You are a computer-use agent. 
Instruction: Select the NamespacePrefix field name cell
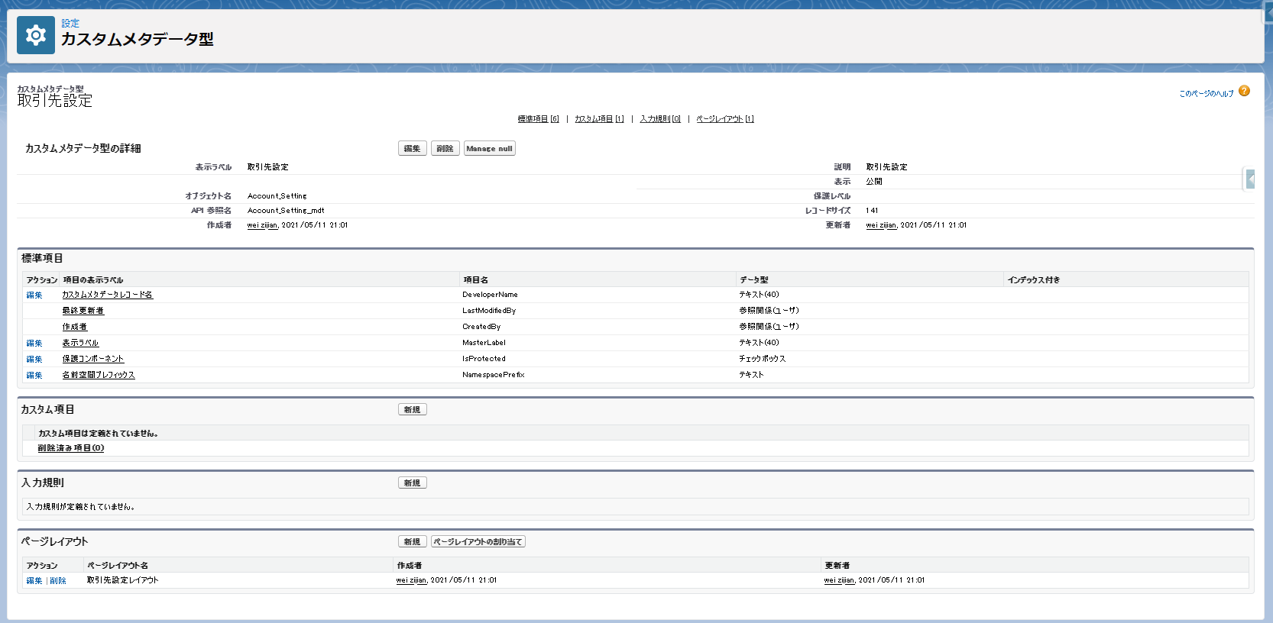coord(494,375)
